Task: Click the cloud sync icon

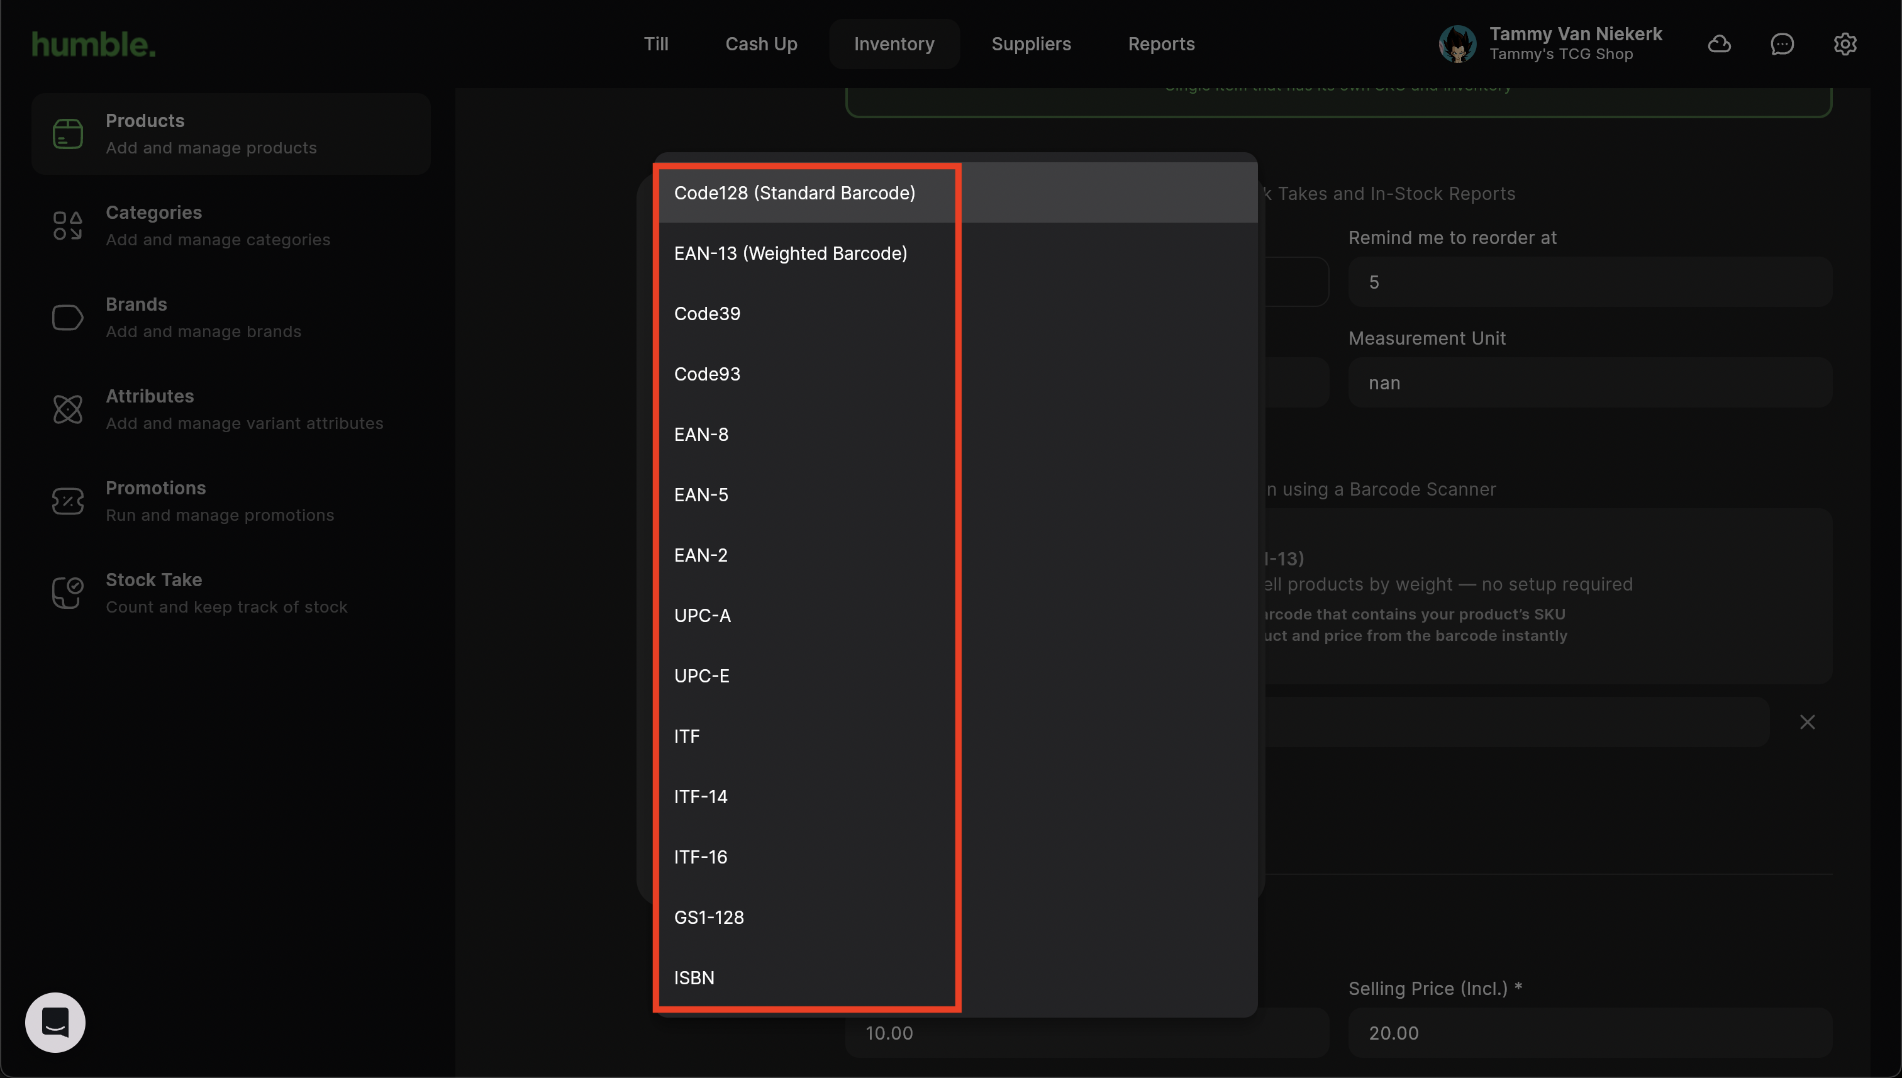Action: (1718, 45)
